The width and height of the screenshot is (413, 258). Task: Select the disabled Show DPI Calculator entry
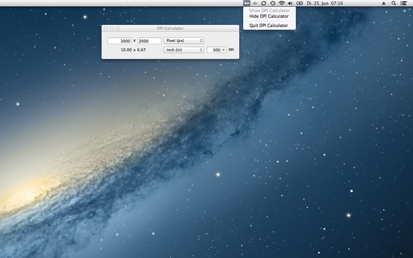click(269, 10)
